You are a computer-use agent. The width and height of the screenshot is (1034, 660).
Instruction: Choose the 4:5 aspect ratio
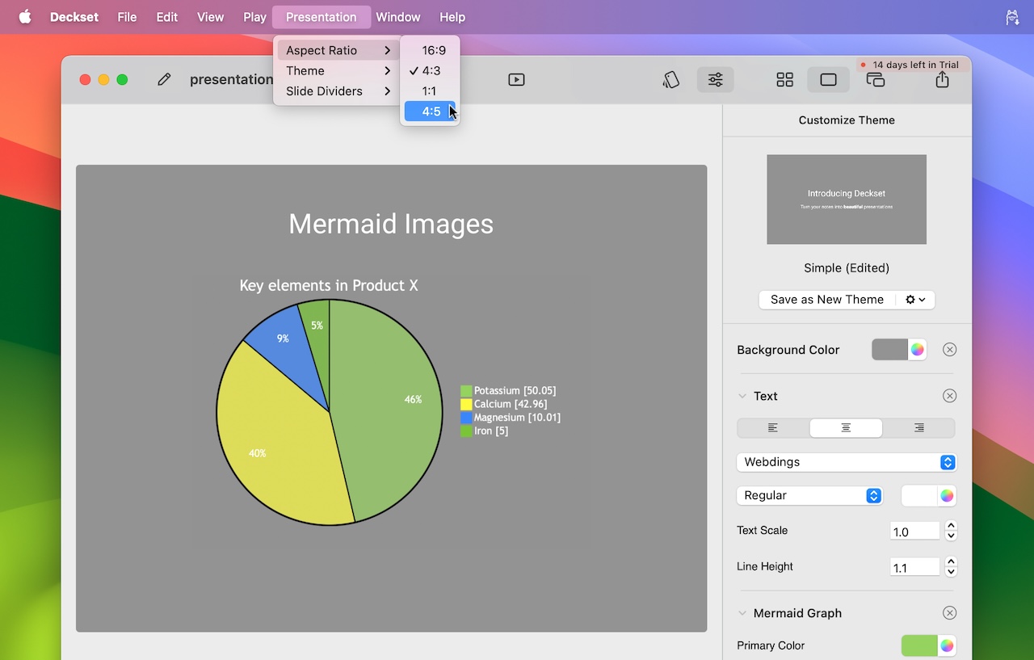(430, 111)
